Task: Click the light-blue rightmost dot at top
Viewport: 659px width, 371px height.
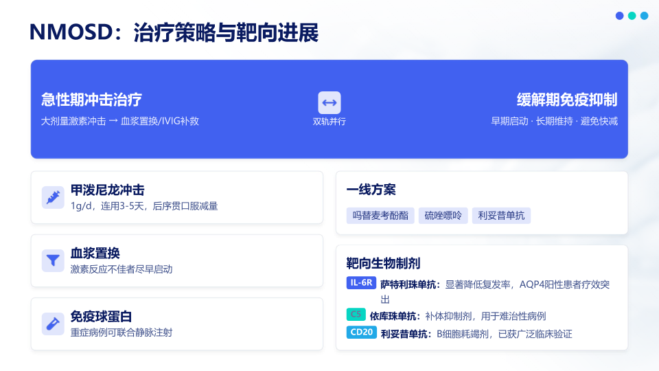Action: (x=645, y=16)
